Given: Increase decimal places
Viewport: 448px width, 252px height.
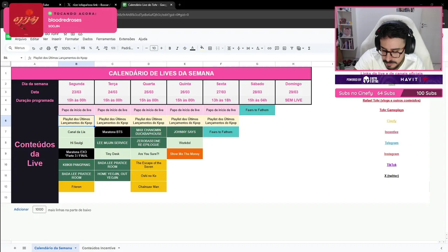Looking at the screenshot, I should [105, 48].
